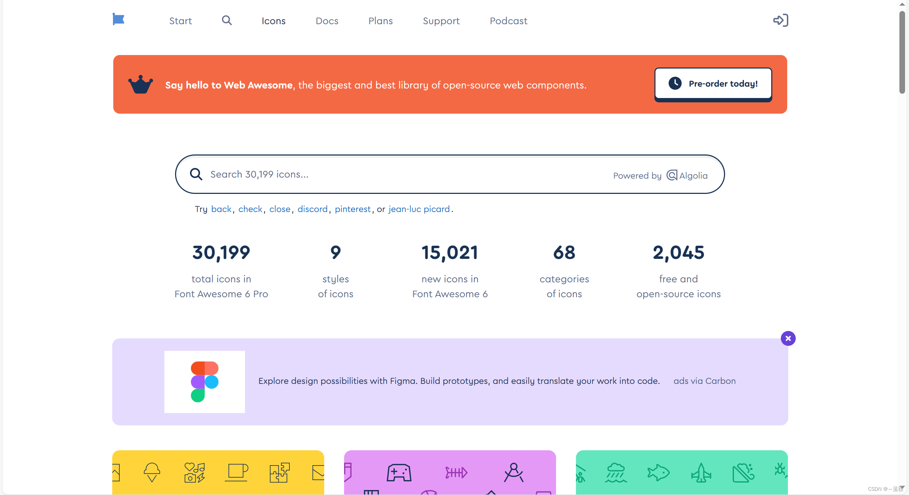Click 'Say hello to Web Awesome' text

click(x=229, y=85)
